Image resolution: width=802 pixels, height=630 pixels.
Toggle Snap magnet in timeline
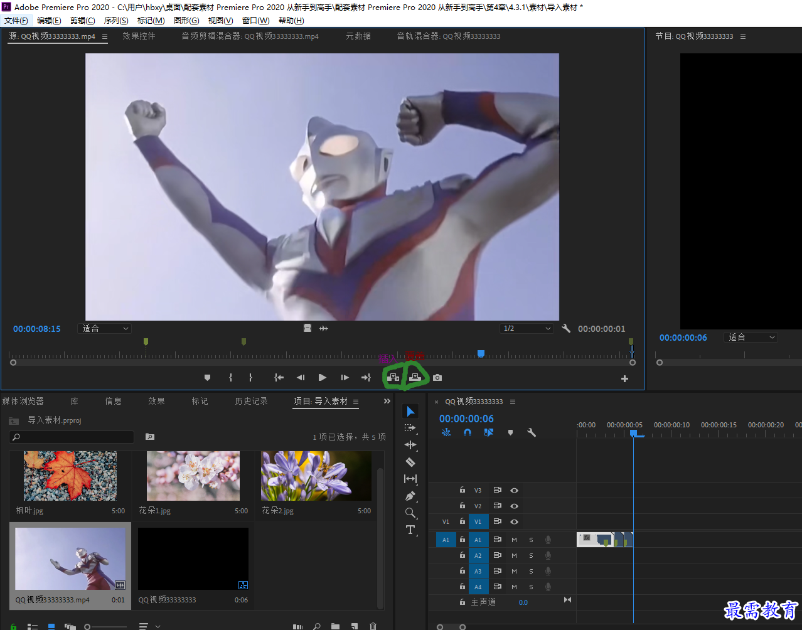(x=468, y=432)
